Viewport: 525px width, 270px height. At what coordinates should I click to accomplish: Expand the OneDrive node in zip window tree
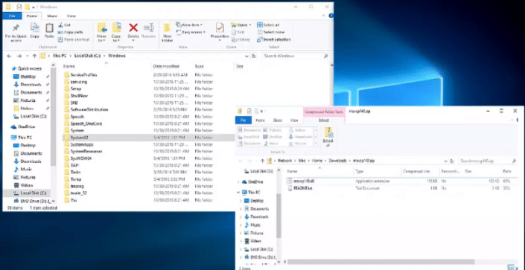[238, 182]
